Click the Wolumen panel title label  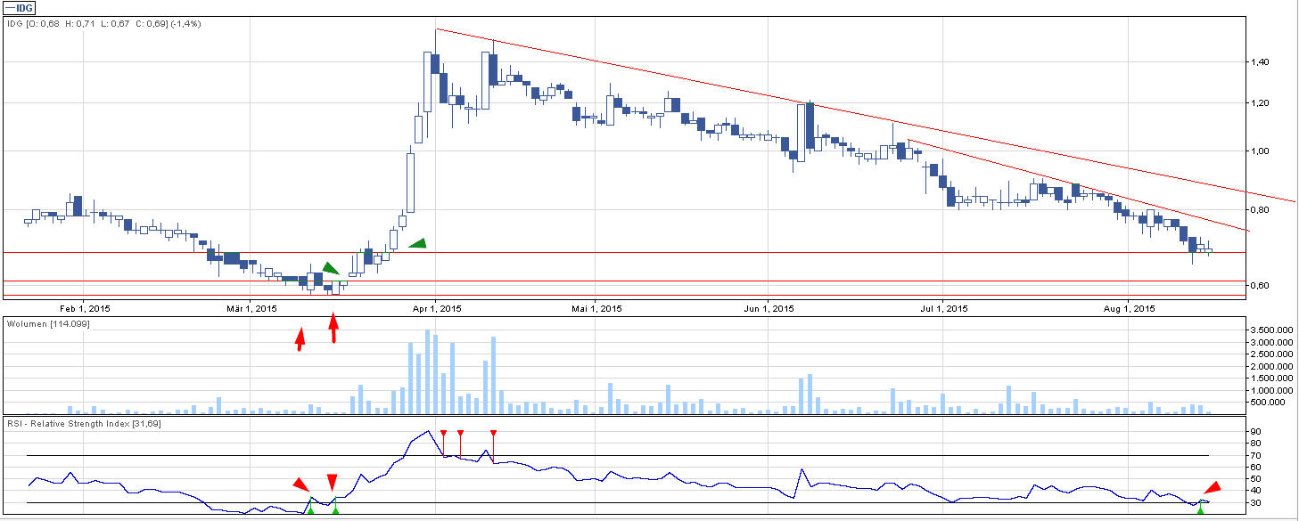point(48,323)
